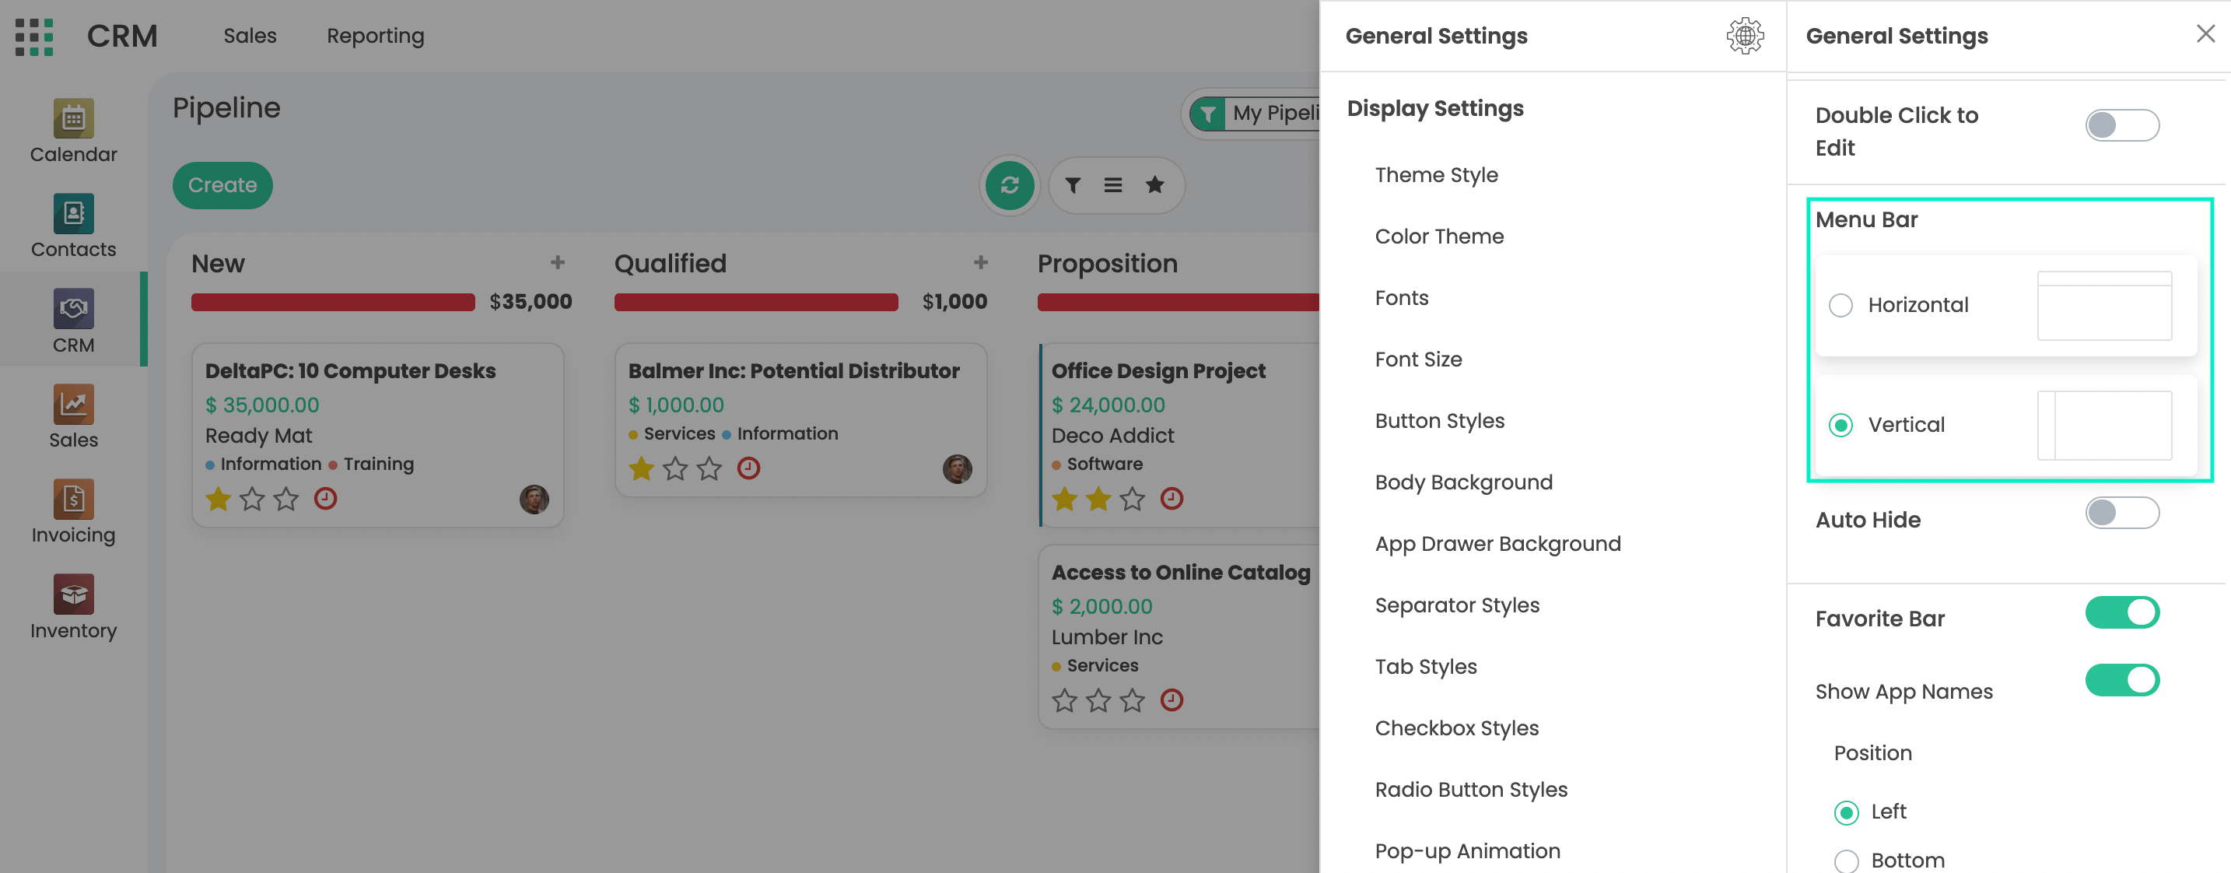Open DeltaPC: 10 Computer Desks card
Screen dimensions: 2231x873
350,372
